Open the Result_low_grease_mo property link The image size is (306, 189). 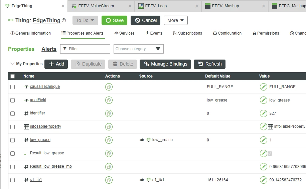[51, 166]
